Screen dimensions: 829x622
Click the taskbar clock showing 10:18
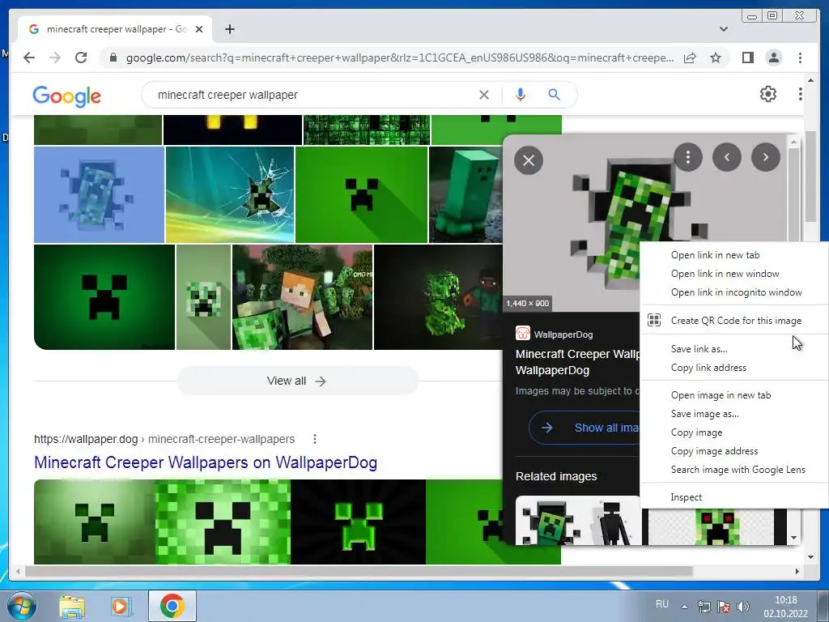pyautogui.click(x=785, y=607)
